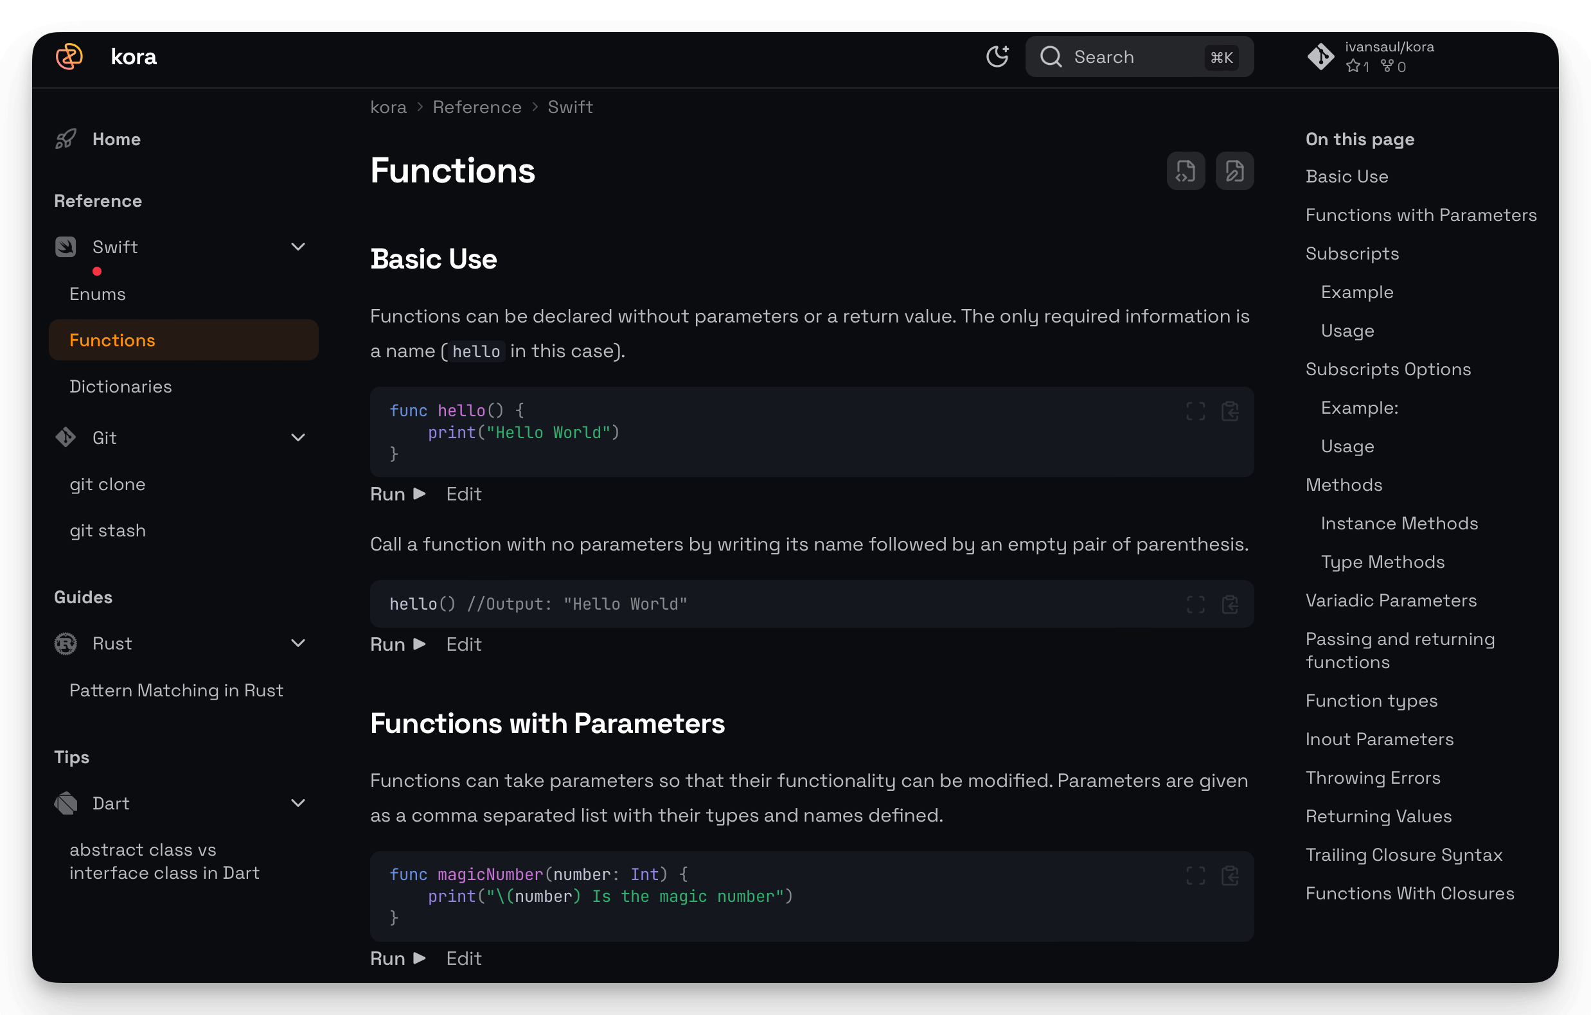Copy the magicNumber code block

click(1230, 876)
